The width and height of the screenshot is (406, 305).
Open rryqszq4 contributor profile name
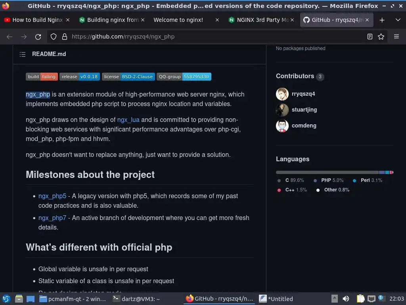point(303,94)
